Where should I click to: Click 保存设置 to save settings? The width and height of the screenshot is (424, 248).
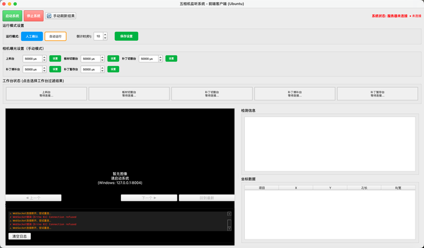click(126, 36)
